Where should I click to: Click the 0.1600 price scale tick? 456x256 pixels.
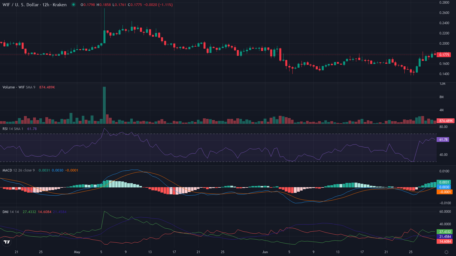click(x=445, y=64)
